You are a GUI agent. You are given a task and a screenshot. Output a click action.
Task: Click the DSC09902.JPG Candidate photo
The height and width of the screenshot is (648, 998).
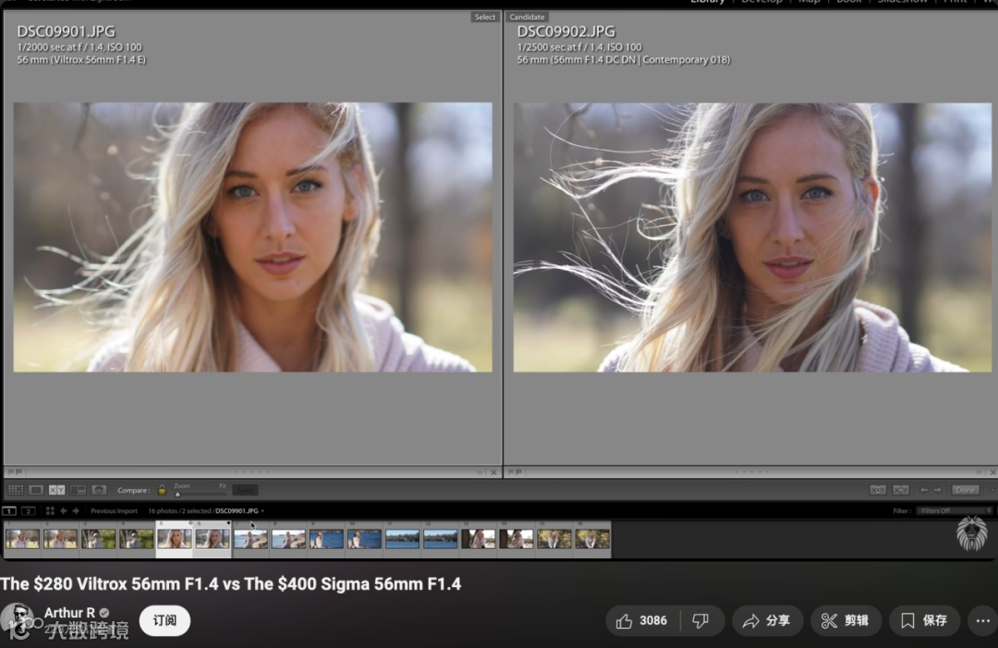752,237
